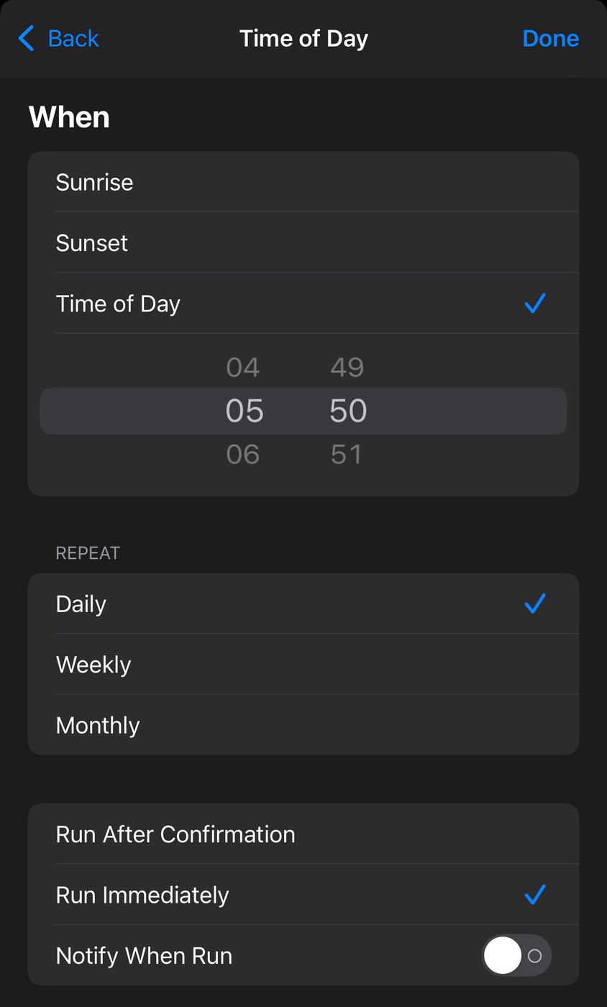Image resolution: width=607 pixels, height=1007 pixels.
Task: Enable the Notify When Run switch
Action: point(516,956)
